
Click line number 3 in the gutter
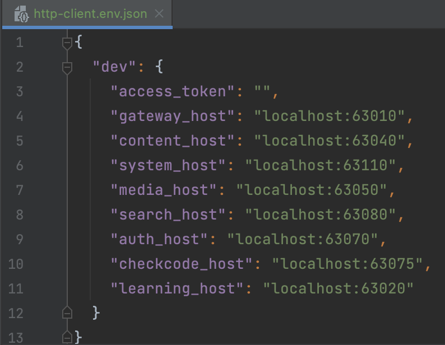(20, 92)
